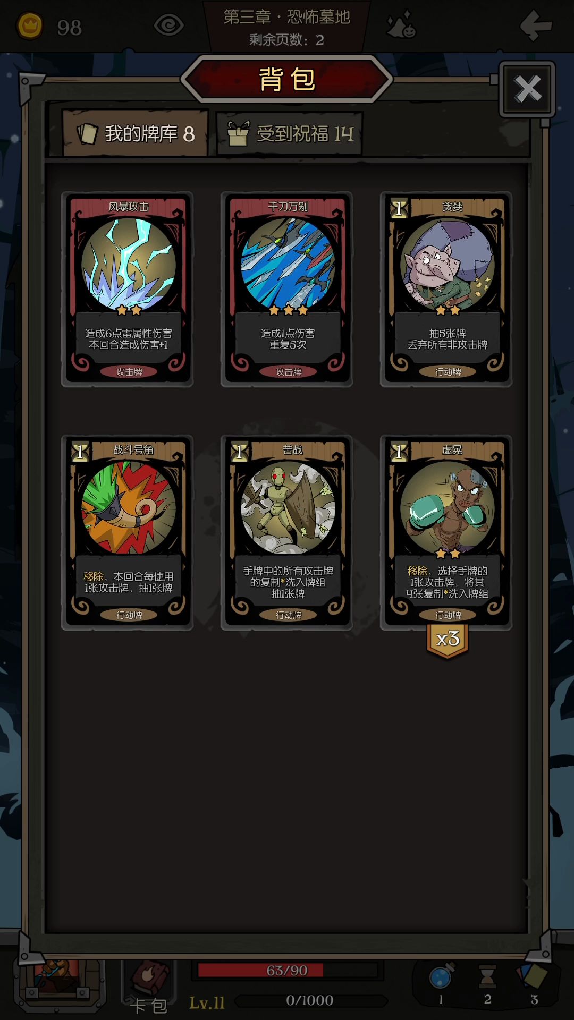Viewport: 574px width, 1020px height.
Task: Select the 战斗号角 horn card
Action: tap(128, 532)
